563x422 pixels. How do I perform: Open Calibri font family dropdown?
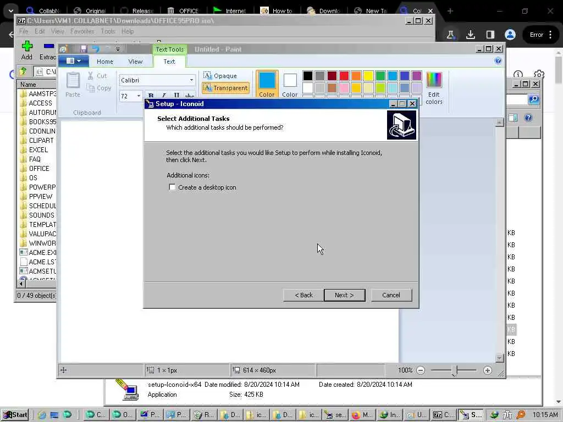[191, 80]
